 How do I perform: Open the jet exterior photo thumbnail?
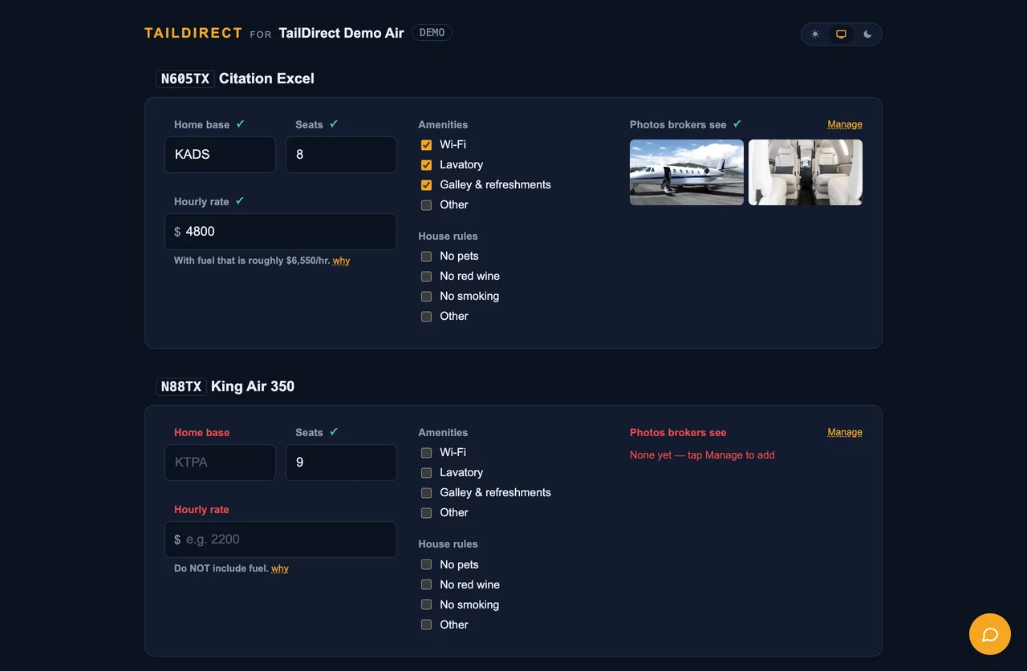point(687,172)
